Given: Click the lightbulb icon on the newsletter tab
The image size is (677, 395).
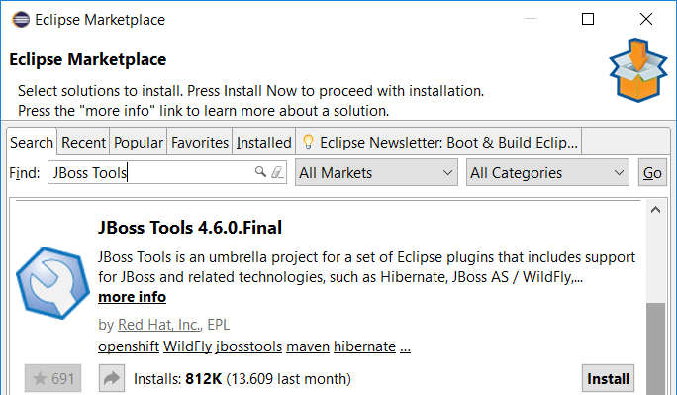Looking at the screenshot, I should [x=308, y=142].
